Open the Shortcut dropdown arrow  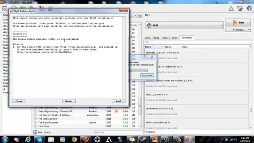[249, 30]
